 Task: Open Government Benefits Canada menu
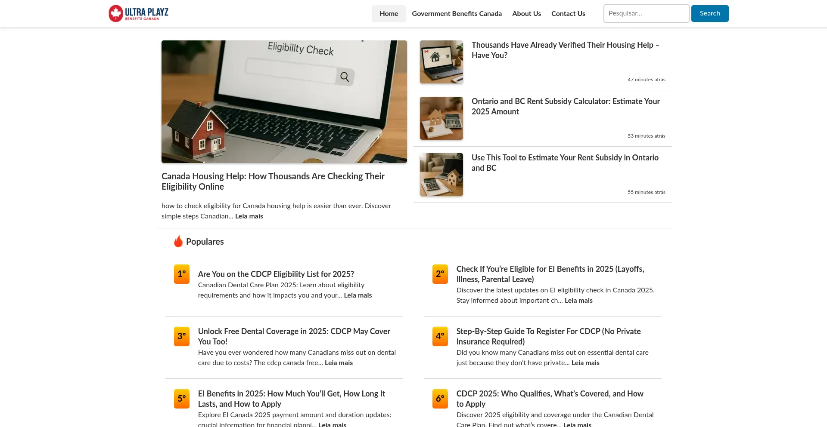pos(457,14)
